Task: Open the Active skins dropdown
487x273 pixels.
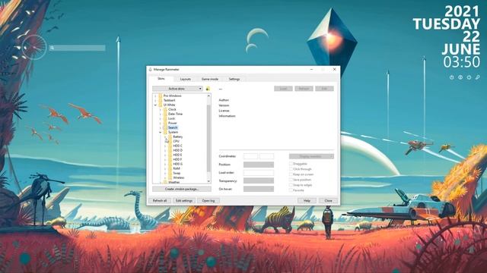Action: [x=177, y=89]
